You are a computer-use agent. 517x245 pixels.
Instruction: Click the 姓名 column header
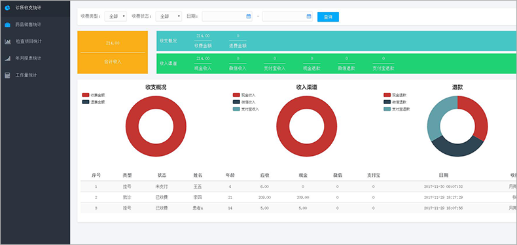(x=198, y=176)
